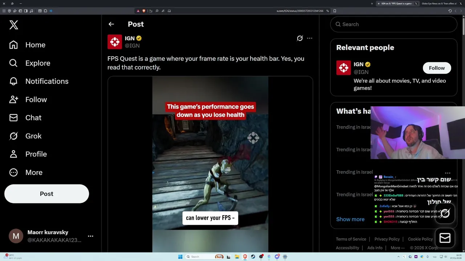Play the FPS Quest video
The width and height of the screenshot is (465, 261).
coord(210,164)
